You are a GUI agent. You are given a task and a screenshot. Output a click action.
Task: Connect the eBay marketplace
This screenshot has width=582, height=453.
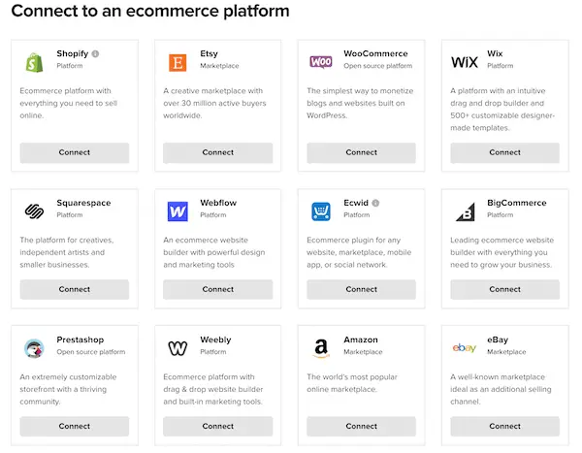point(504,426)
